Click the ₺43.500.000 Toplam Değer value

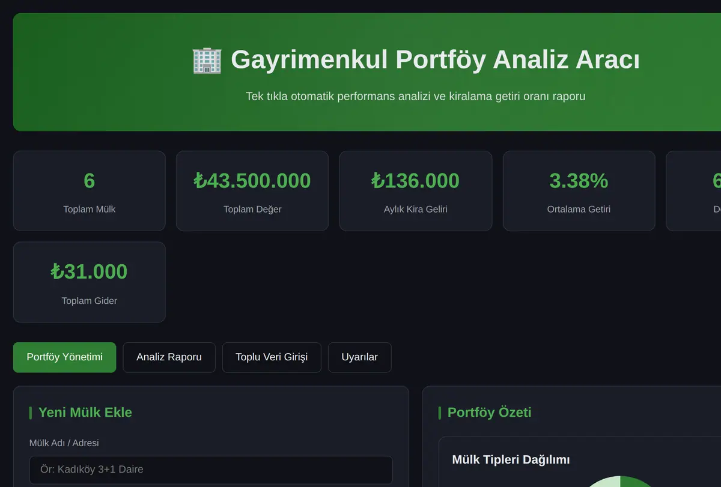coord(252,181)
